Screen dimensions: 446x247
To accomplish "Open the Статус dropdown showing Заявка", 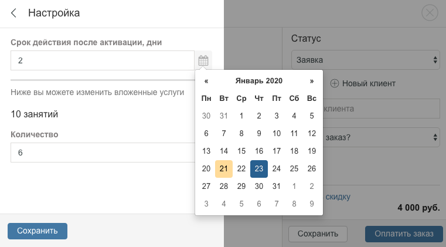I will [366, 60].
